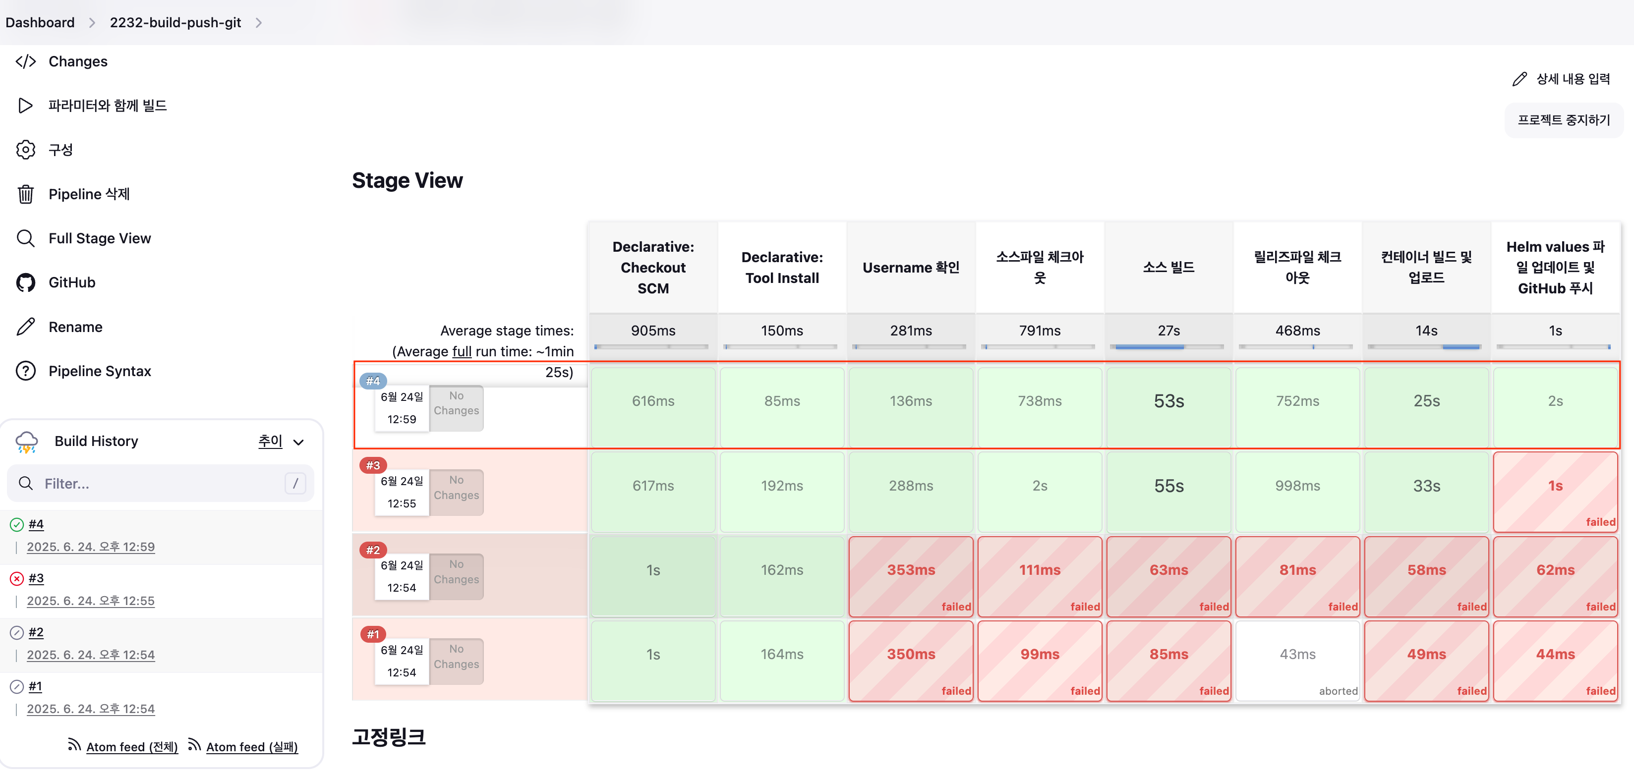Click the build filter input field

pyautogui.click(x=159, y=483)
